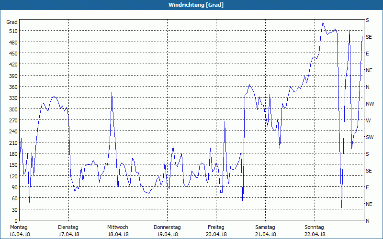Select the 210 value on left axis
Viewport: 383px width, 239px height.
coord(13,142)
